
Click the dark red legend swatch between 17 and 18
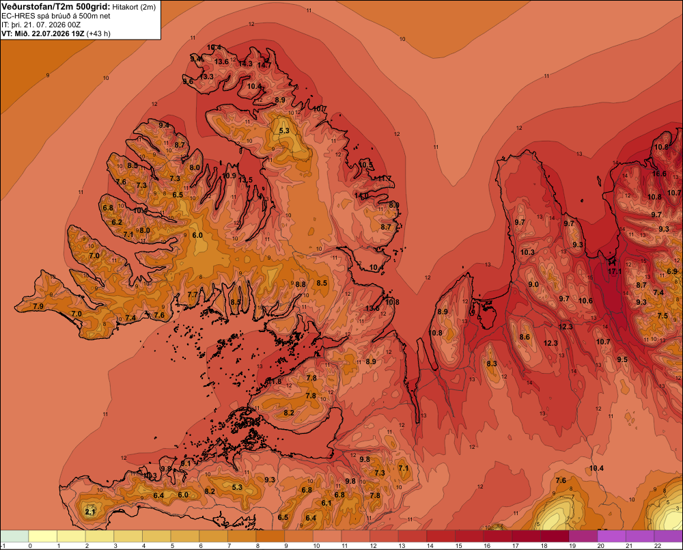pos(527,536)
